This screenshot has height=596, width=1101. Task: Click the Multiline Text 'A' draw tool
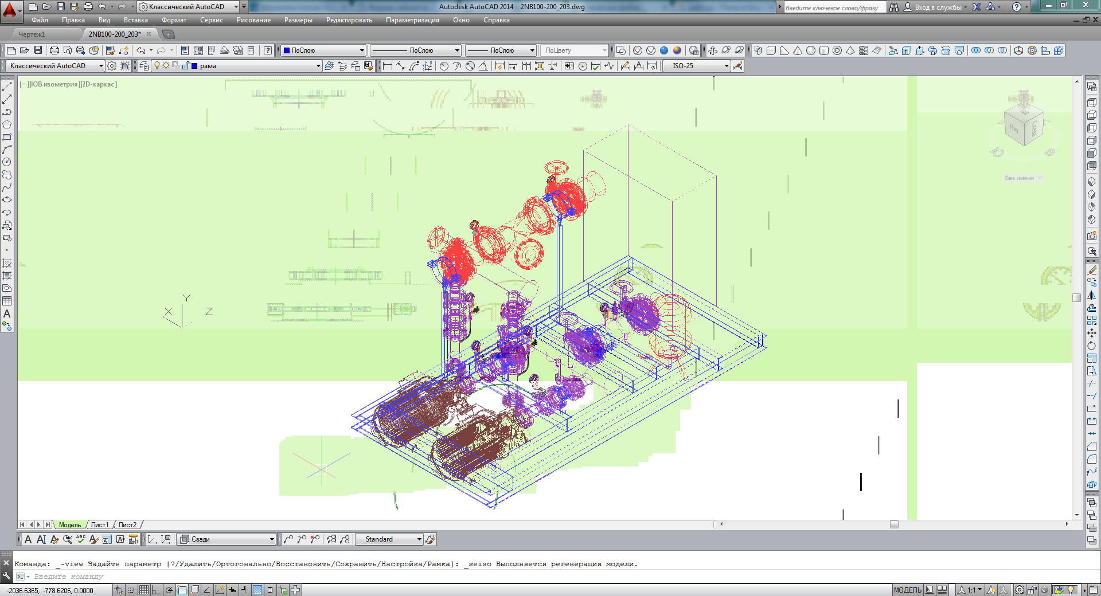coord(7,313)
